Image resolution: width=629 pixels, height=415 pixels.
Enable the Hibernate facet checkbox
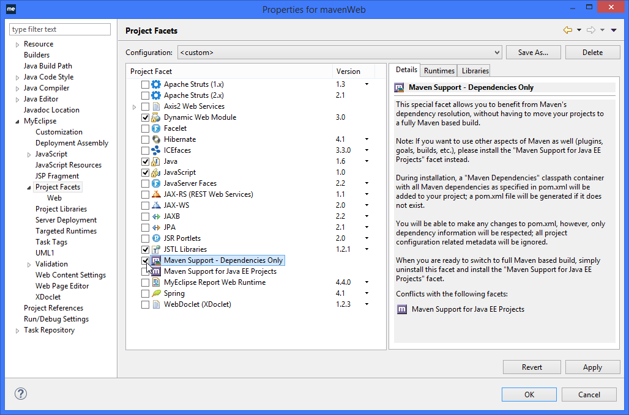coord(145,139)
